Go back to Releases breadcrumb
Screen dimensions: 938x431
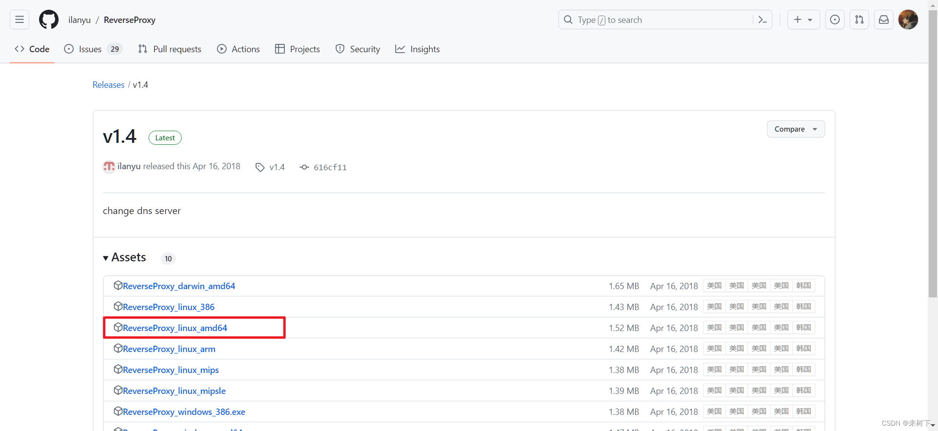[108, 85]
